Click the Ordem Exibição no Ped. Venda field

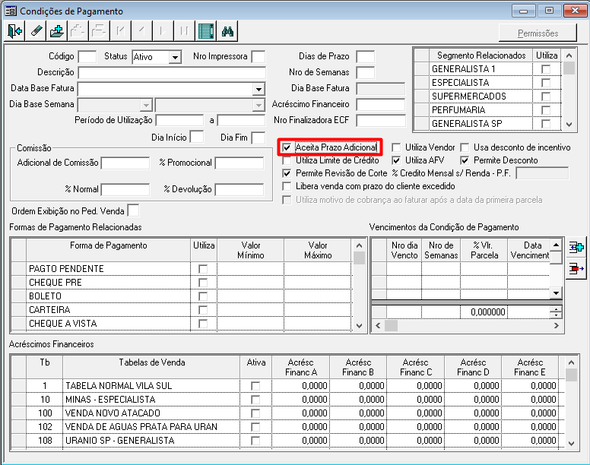pos(133,211)
